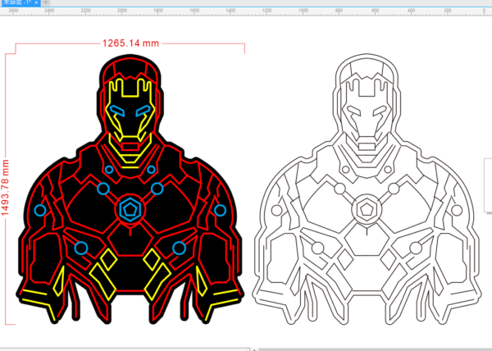Open a new document with plus button
The width and height of the screenshot is (492, 351).
pyautogui.click(x=45, y=2)
